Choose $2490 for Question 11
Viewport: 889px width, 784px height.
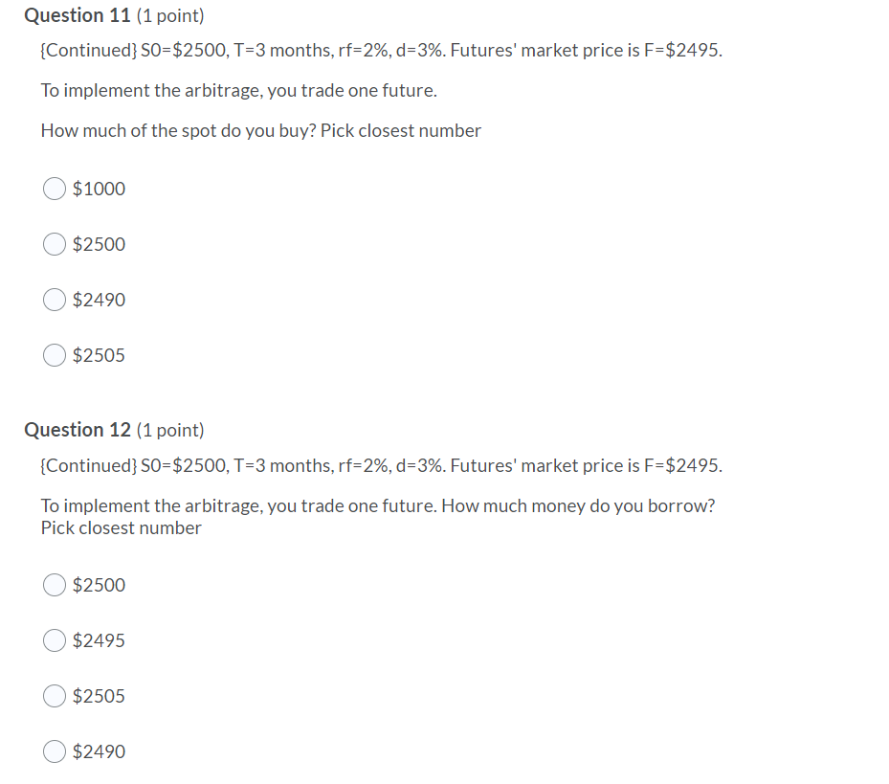click(x=55, y=300)
